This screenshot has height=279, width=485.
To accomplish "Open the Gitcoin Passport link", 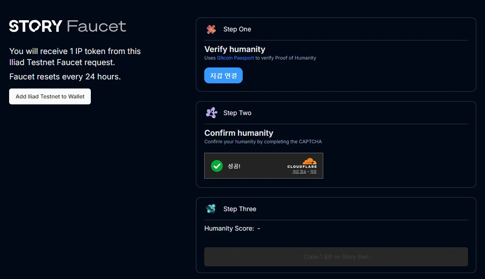I will [236, 58].
